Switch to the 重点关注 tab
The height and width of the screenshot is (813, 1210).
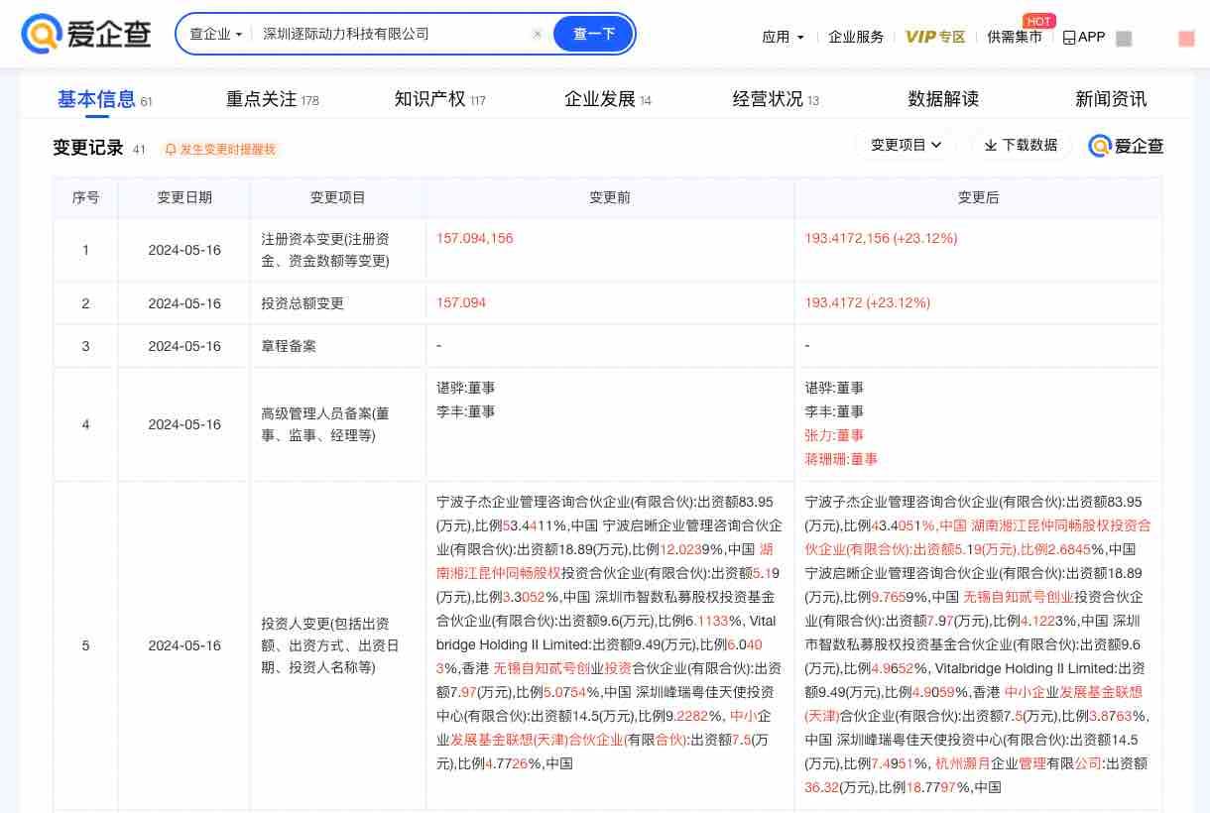(261, 99)
